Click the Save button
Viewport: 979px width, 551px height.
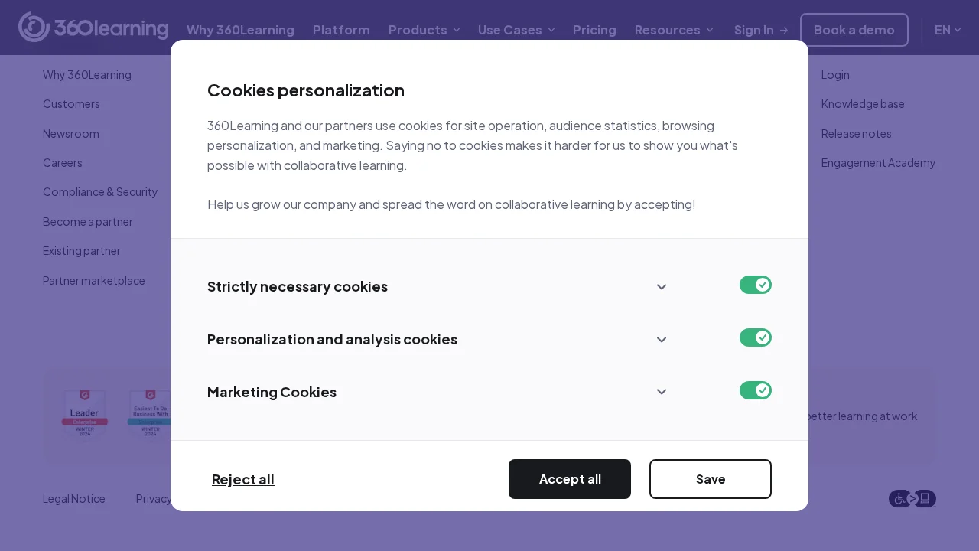coord(710,479)
